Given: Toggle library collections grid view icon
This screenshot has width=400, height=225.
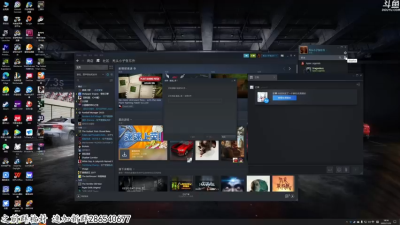Looking at the screenshot, I should tap(111, 67).
